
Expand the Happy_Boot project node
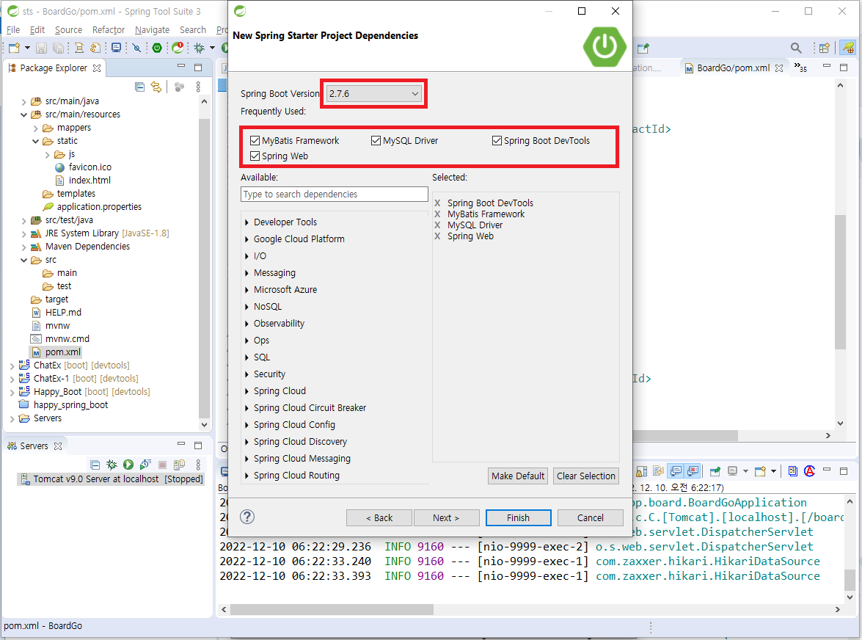[12, 392]
